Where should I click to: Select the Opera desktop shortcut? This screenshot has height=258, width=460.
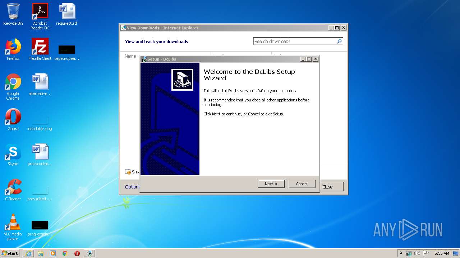(x=13, y=120)
